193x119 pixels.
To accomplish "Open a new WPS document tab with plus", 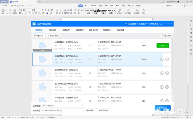I will coord(40,2).
